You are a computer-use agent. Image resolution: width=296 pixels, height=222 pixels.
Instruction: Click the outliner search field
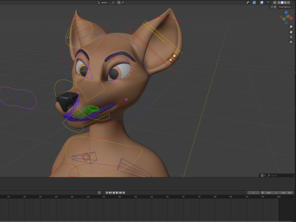pos(280,175)
